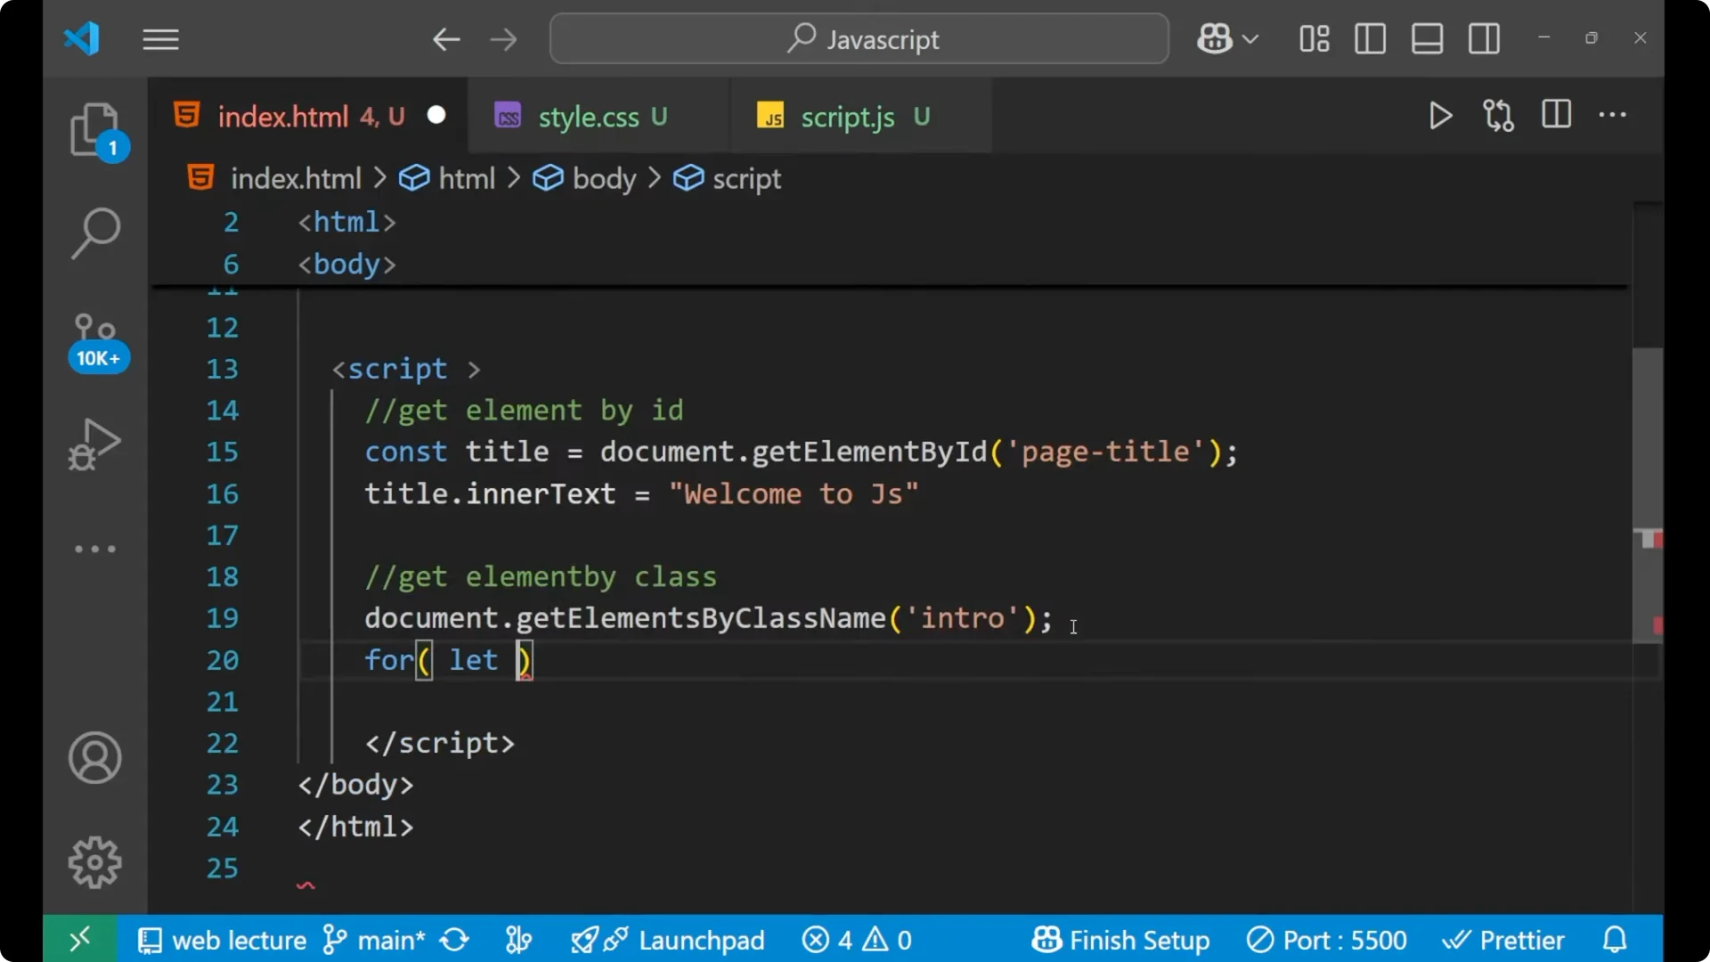Toggle the primary sidebar visibility
The width and height of the screenshot is (1710, 962).
click(x=1370, y=38)
